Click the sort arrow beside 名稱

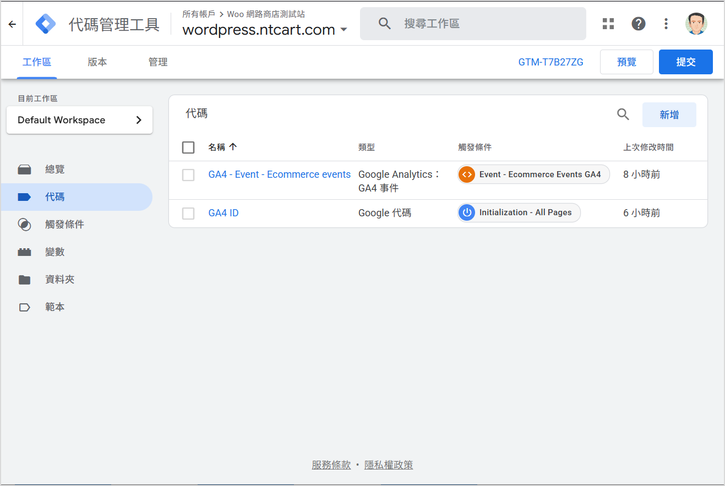(x=233, y=147)
